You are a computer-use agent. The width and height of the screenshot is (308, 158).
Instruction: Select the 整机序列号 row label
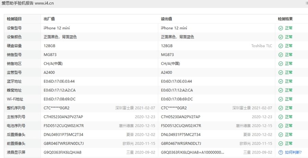pyautogui.click(x=16, y=108)
